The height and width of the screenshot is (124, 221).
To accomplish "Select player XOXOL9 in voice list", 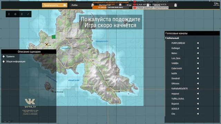I will 175,109.
